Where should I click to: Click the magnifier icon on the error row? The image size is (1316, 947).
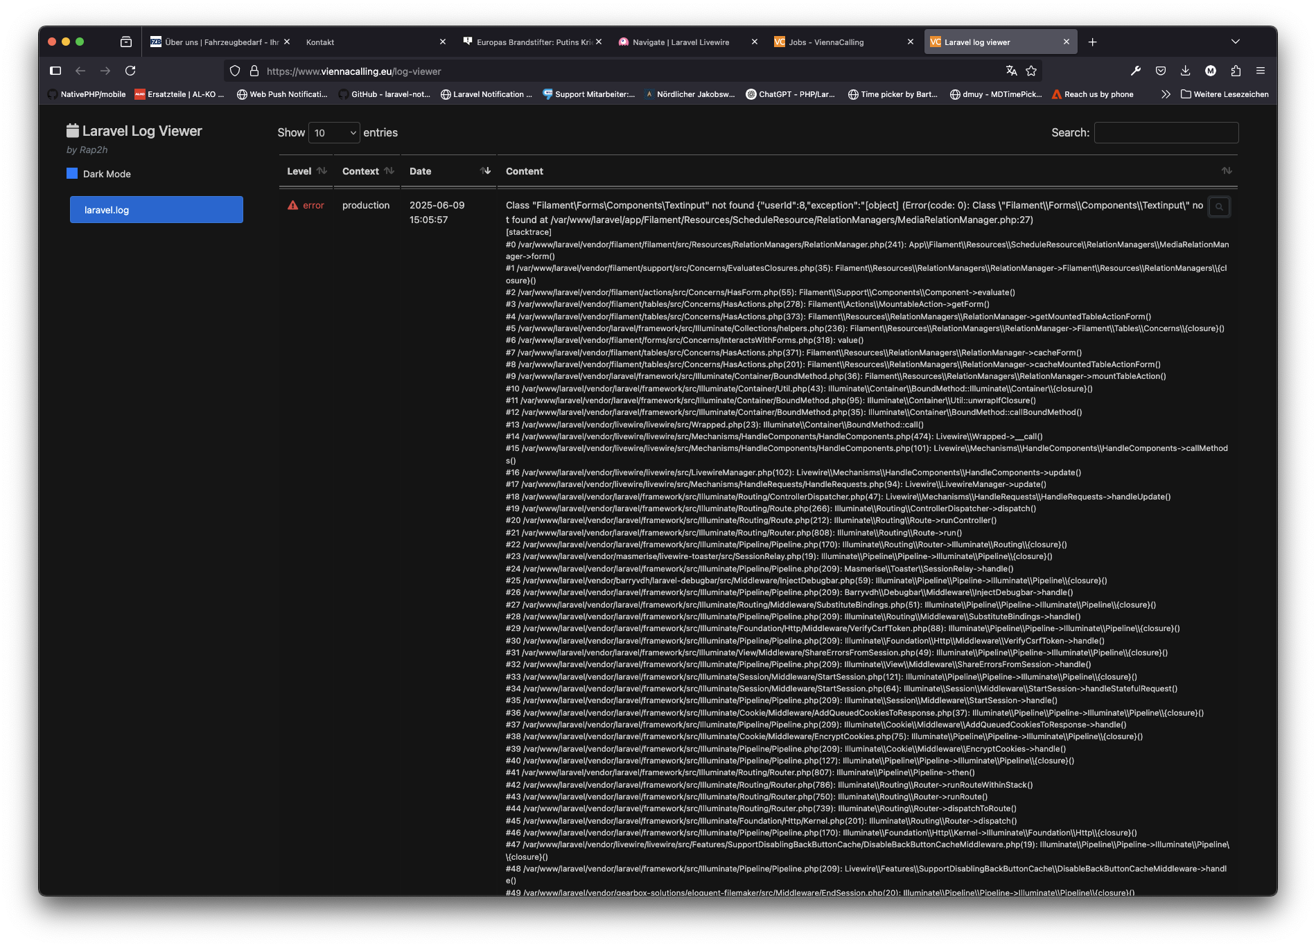tap(1219, 206)
